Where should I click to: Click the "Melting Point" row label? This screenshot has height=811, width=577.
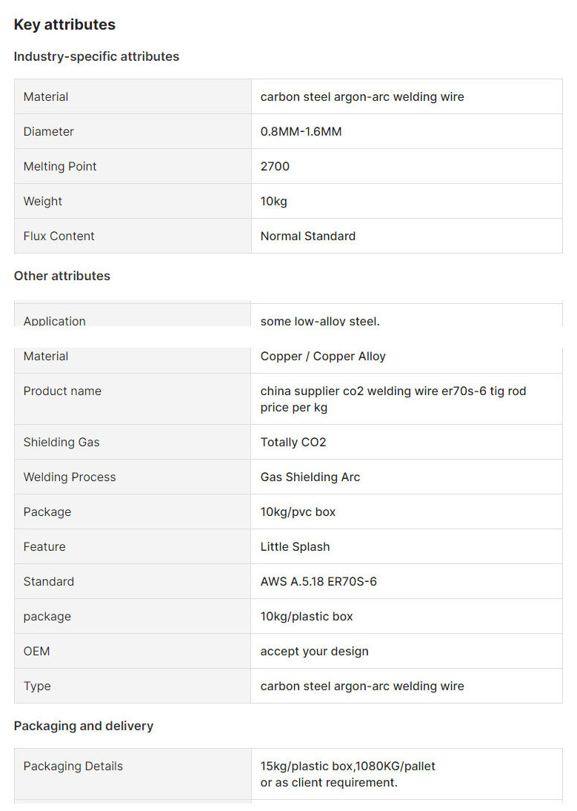60,166
